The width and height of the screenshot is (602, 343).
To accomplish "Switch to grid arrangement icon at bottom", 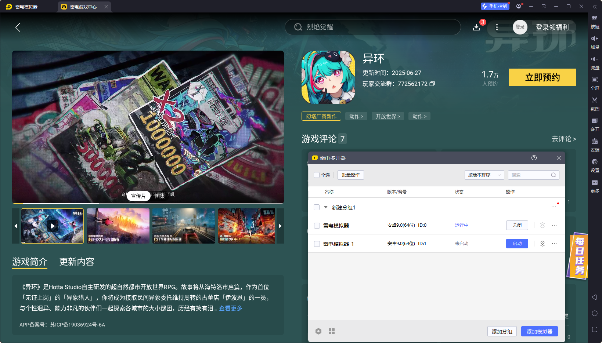I will point(332,331).
